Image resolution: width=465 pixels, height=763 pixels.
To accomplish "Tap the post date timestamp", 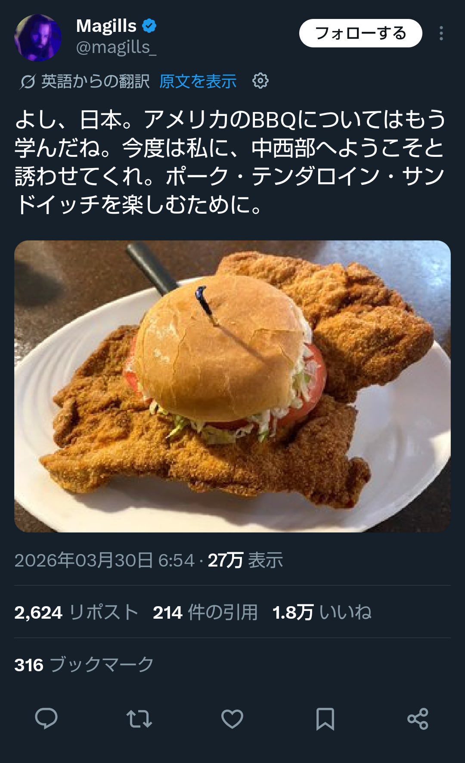I will tap(105, 561).
